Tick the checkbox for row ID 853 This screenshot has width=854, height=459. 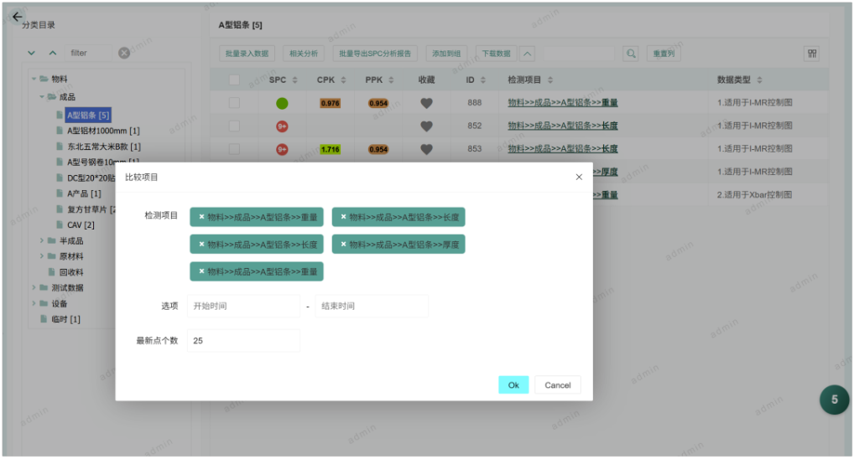coord(234,149)
